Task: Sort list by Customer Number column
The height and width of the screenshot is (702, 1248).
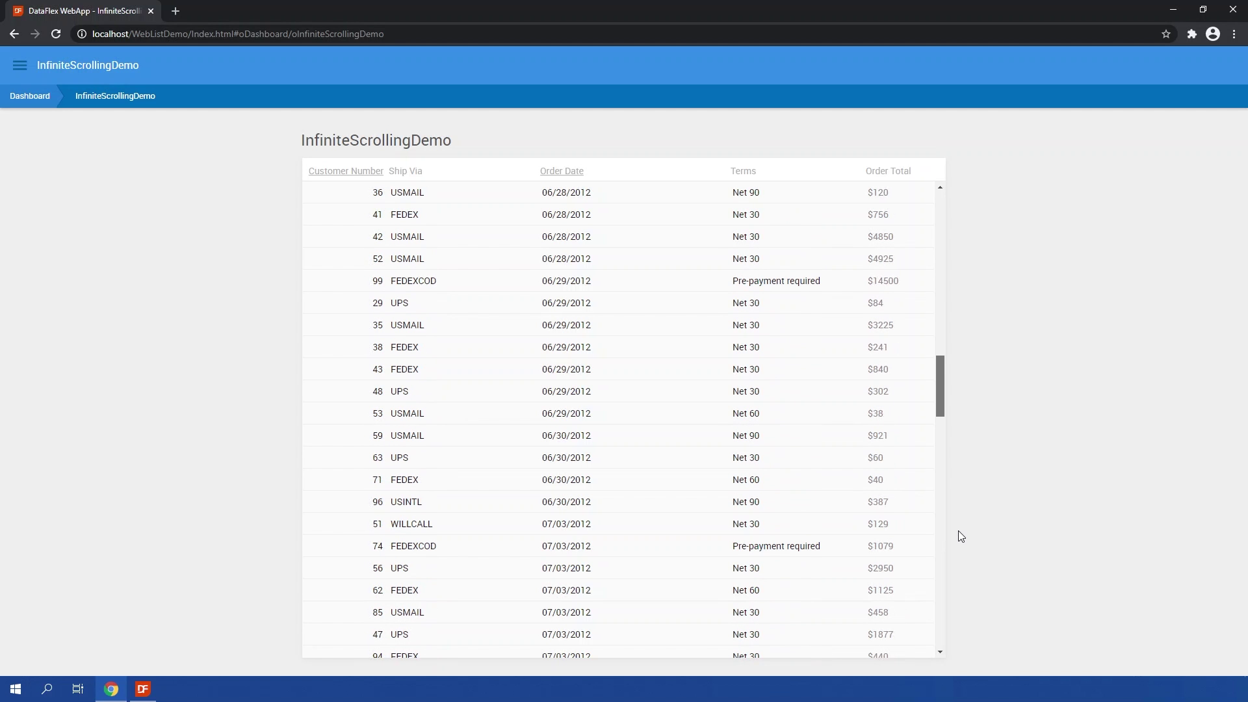Action: coord(346,171)
